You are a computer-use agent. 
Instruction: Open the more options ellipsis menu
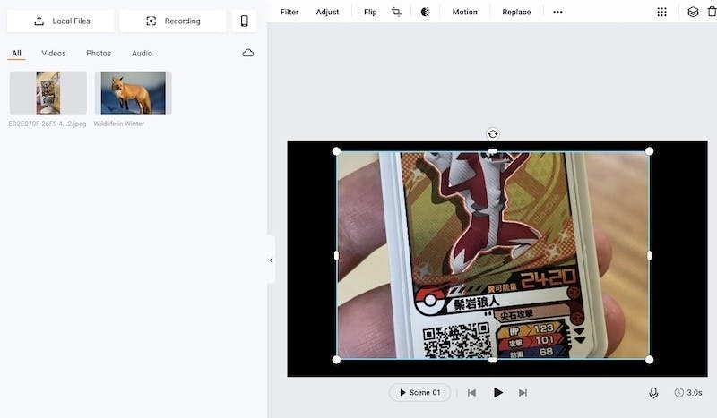[x=557, y=12]
